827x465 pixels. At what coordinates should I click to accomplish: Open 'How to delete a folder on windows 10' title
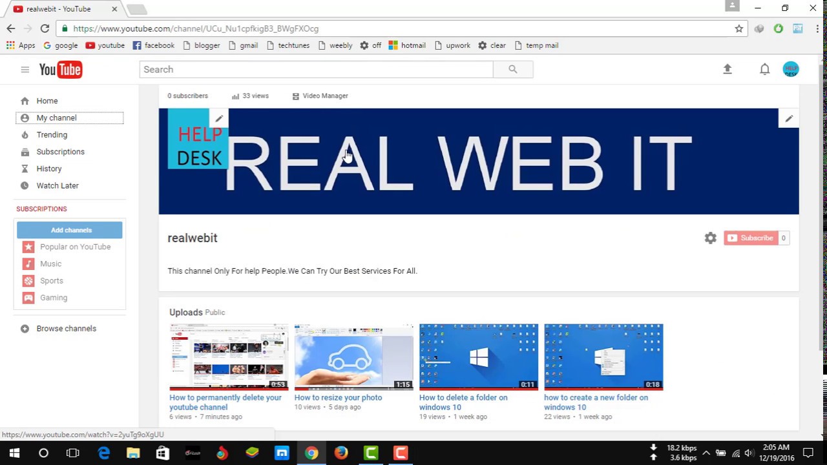(463, 402)
